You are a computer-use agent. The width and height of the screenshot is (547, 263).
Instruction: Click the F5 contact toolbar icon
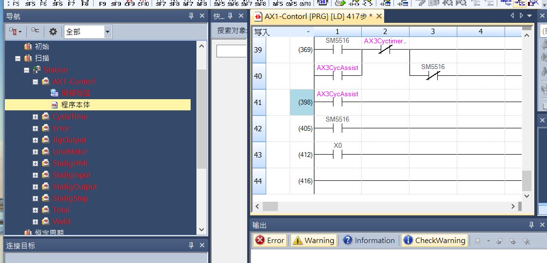(16, 3)
